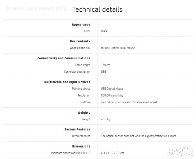This screenshot has width=196, height=159.
Task: Select the Weights section header
Action: pyautogui.click(x=84, y=113)
